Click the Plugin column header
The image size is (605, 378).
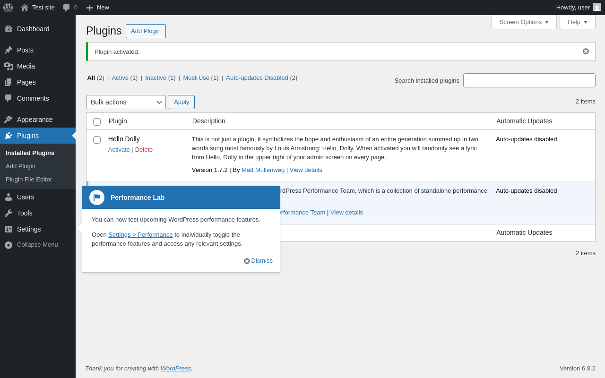(x=118, y=121)
